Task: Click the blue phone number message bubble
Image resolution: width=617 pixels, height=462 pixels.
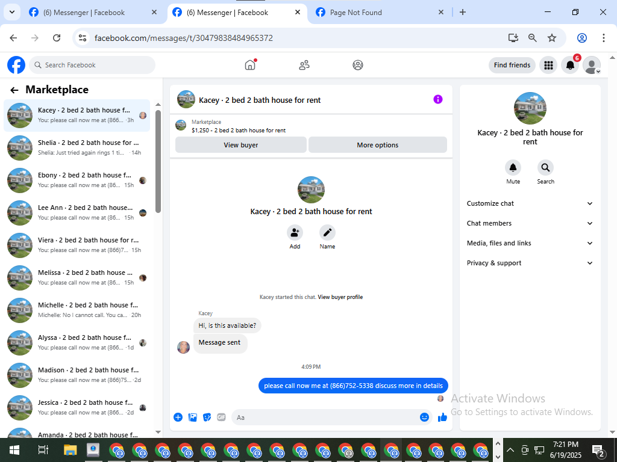Action: pyautogui.click(x=353, y=386)
